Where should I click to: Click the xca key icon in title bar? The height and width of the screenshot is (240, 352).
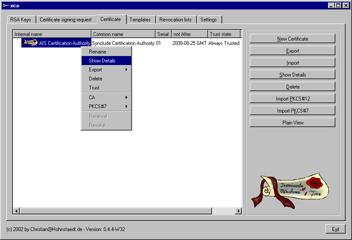pyautogui.click(x=5, y=5)
